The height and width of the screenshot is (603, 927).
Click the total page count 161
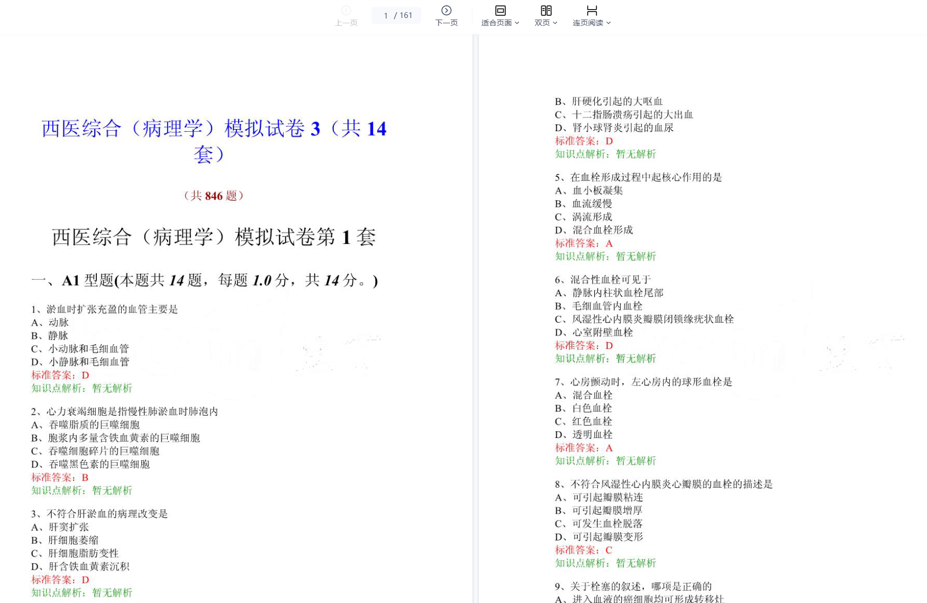[x=406, y=15]
